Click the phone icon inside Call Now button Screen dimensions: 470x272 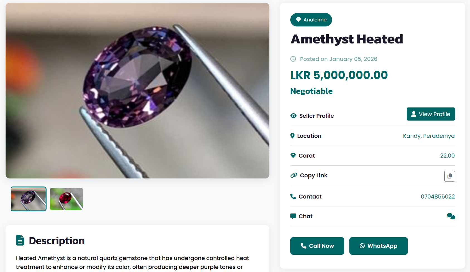coord(303,246)
